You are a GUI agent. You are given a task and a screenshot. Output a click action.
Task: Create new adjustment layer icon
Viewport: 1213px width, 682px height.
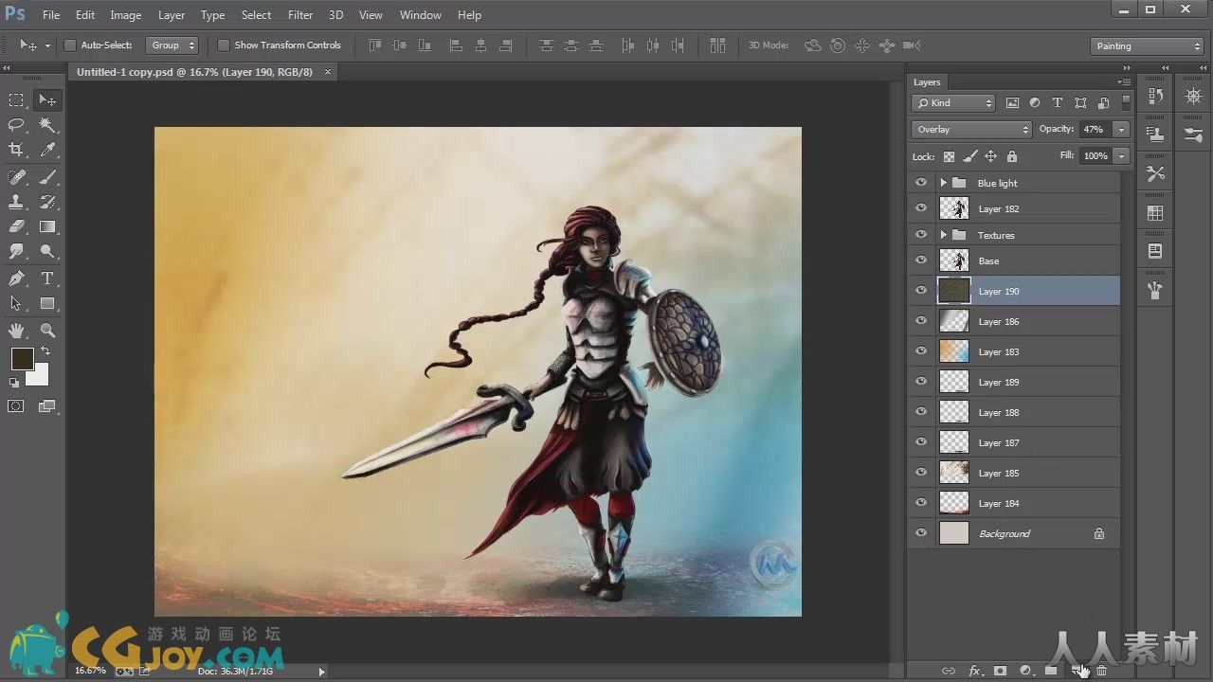(x=1025, y=671)
